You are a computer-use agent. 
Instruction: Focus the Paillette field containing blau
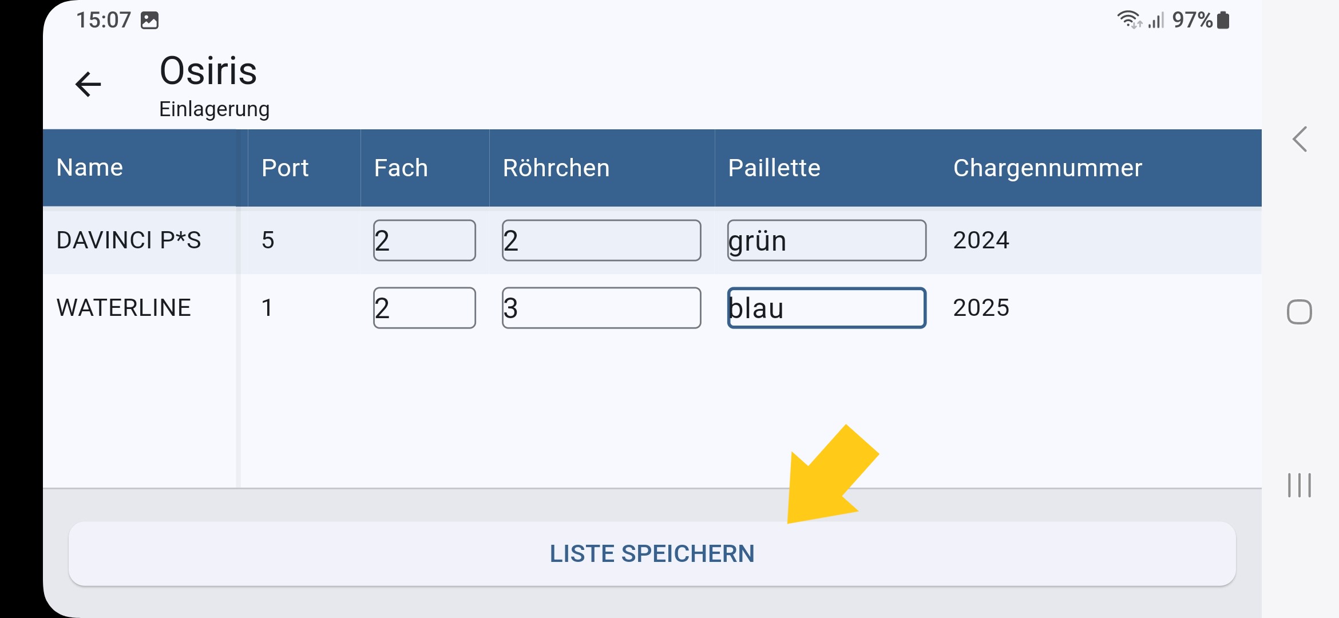827,308
